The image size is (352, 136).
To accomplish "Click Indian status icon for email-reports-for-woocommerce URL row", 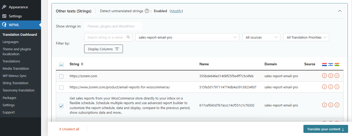I will coord(337,87).
